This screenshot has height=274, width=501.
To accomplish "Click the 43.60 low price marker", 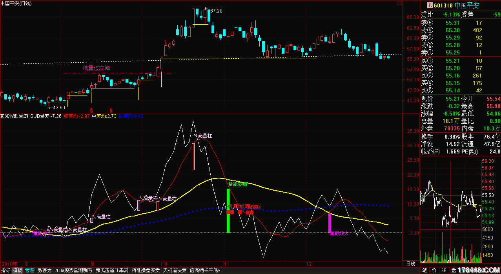I will point(58,108).
